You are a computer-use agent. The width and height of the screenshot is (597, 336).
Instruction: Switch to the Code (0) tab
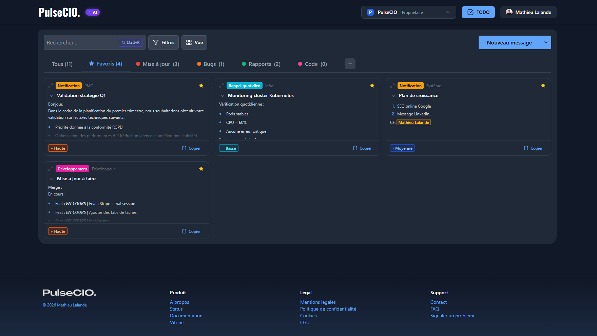click(312, 64)
